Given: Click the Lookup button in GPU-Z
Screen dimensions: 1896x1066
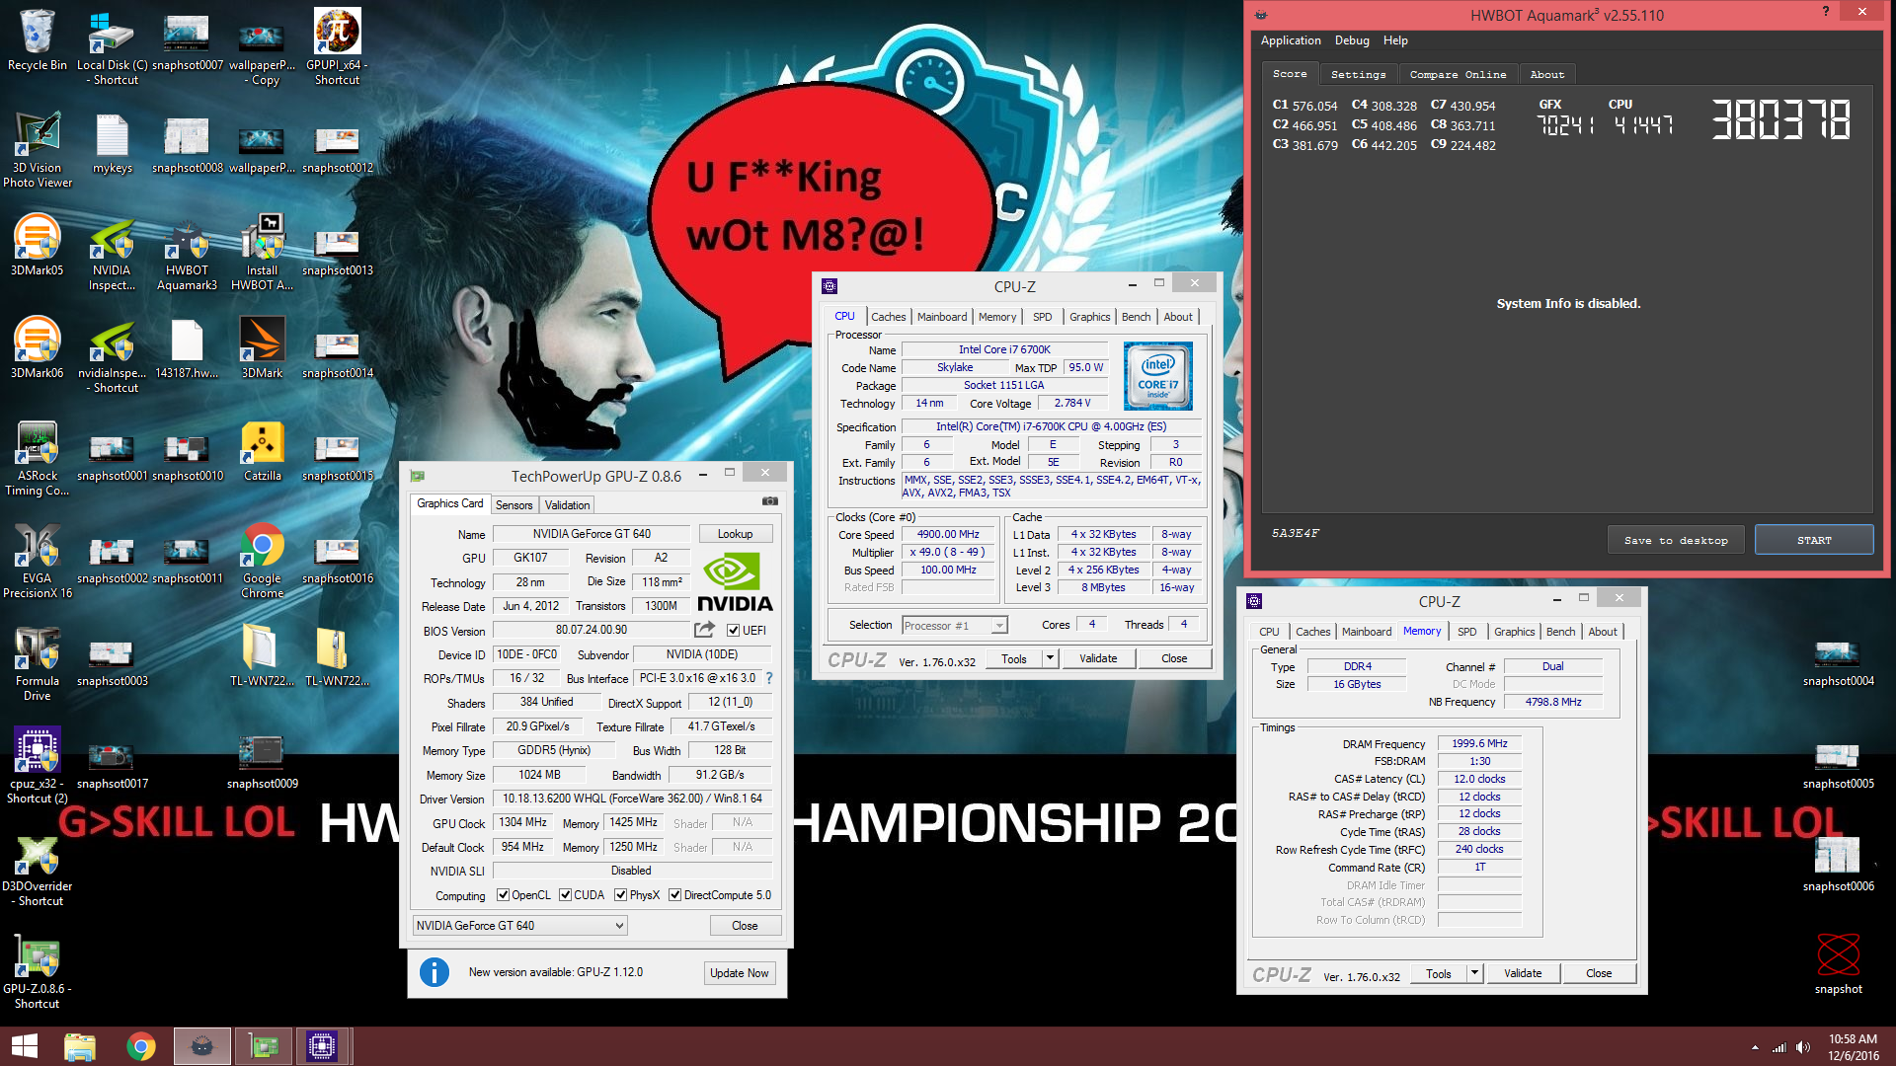Looking at the screenshot, I should point(735,534).
